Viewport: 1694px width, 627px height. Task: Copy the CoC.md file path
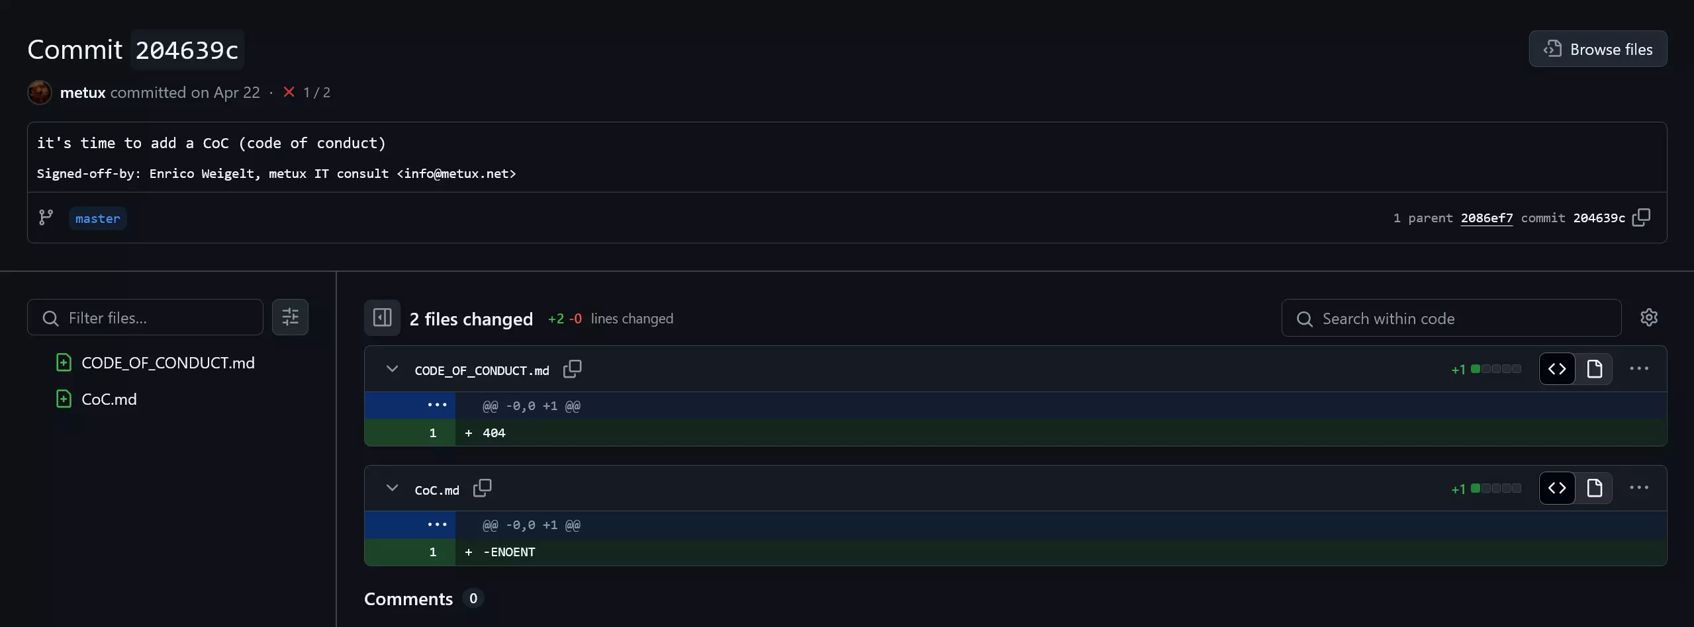(483, 488)
